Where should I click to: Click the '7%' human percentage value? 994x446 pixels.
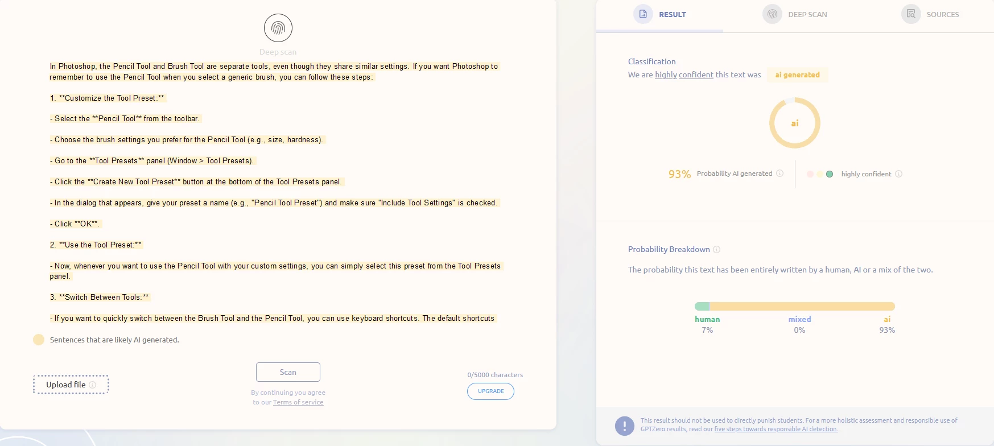tap(707, 330)
